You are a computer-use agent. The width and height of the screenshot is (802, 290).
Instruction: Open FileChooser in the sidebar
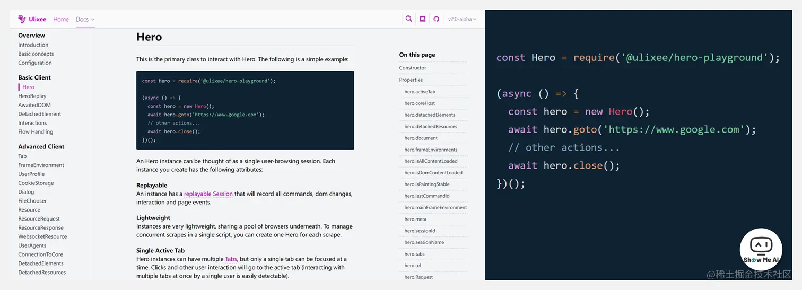click(32, 201)
